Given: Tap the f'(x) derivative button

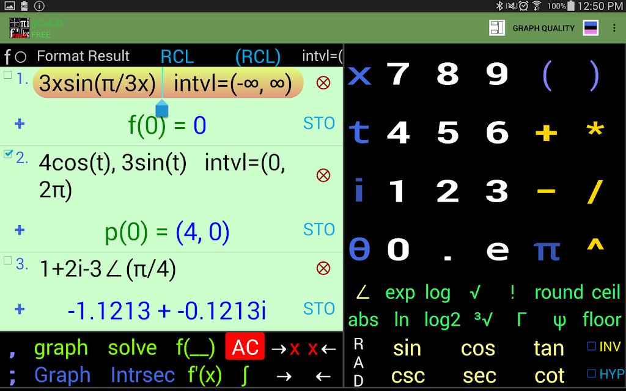Looking at the screenshot, I should pos(205,376).
